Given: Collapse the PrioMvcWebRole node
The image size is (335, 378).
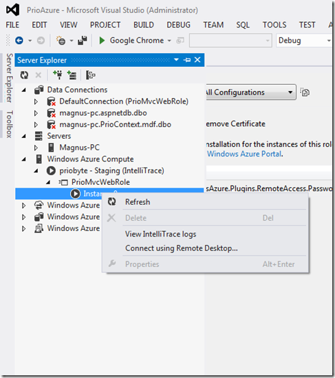Looking at the screenshot, I should [x=48, y=182].
